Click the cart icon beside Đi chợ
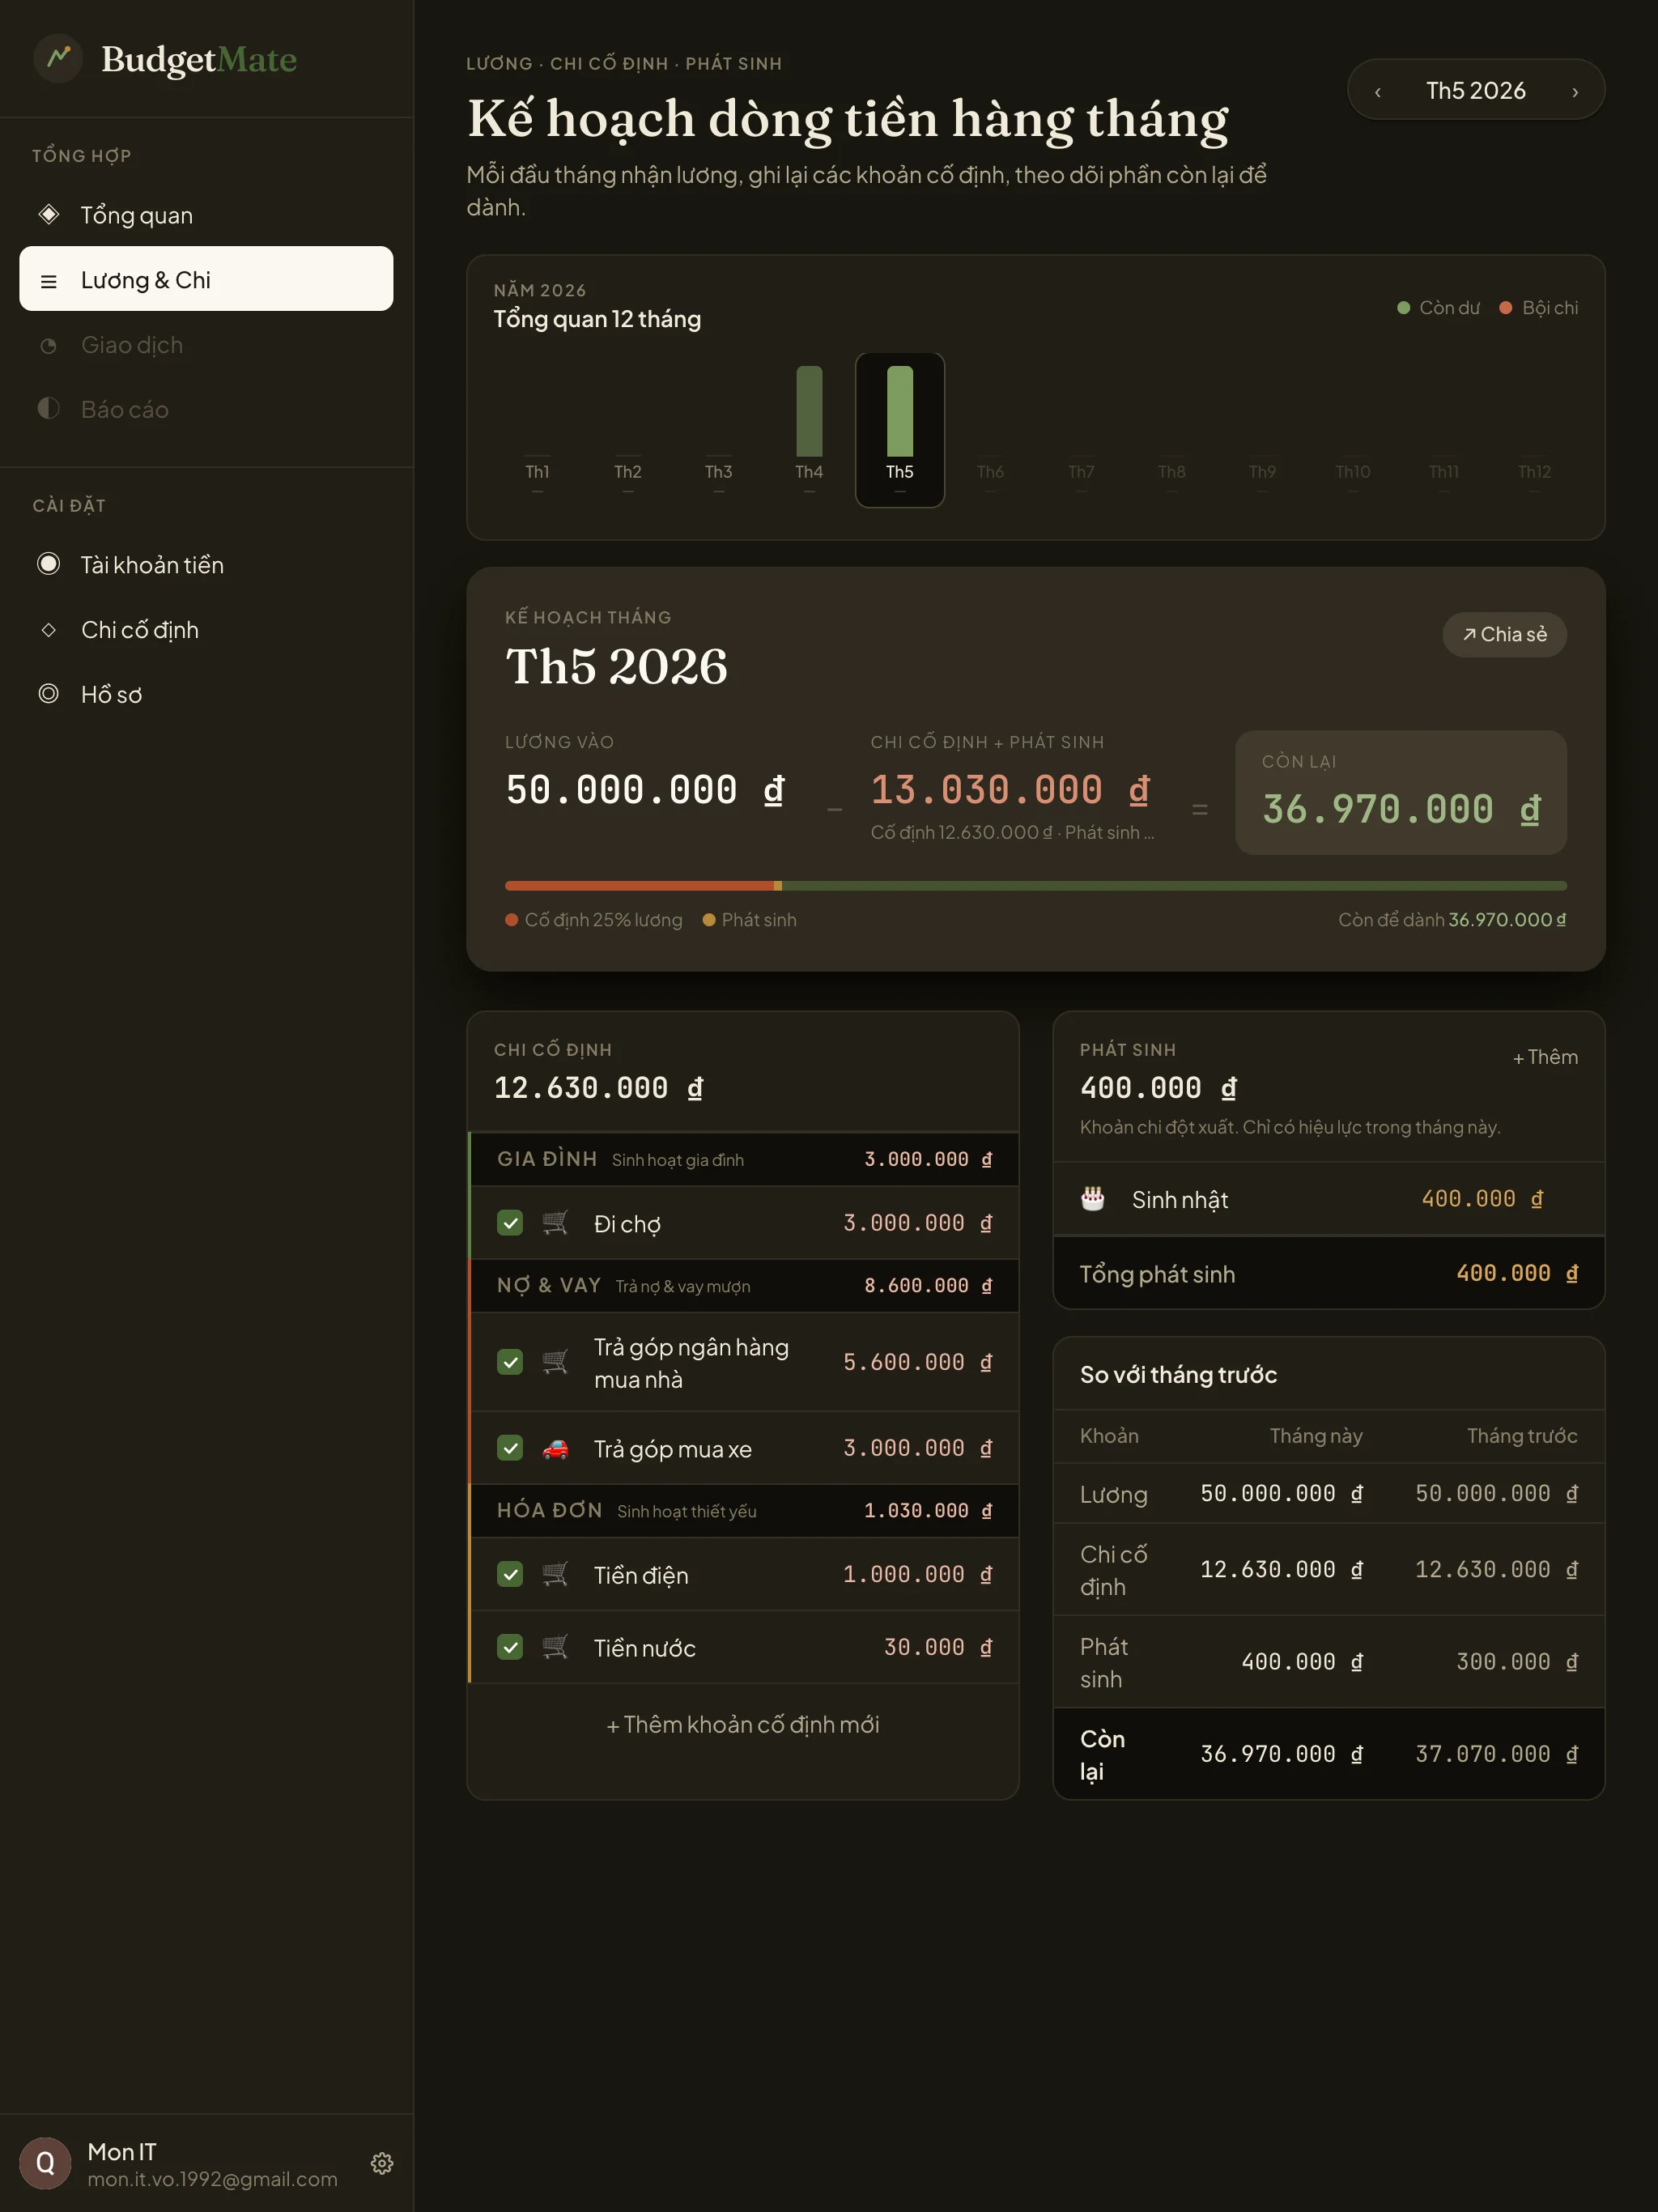The image size is (1658, 2212). (555, 1223)
